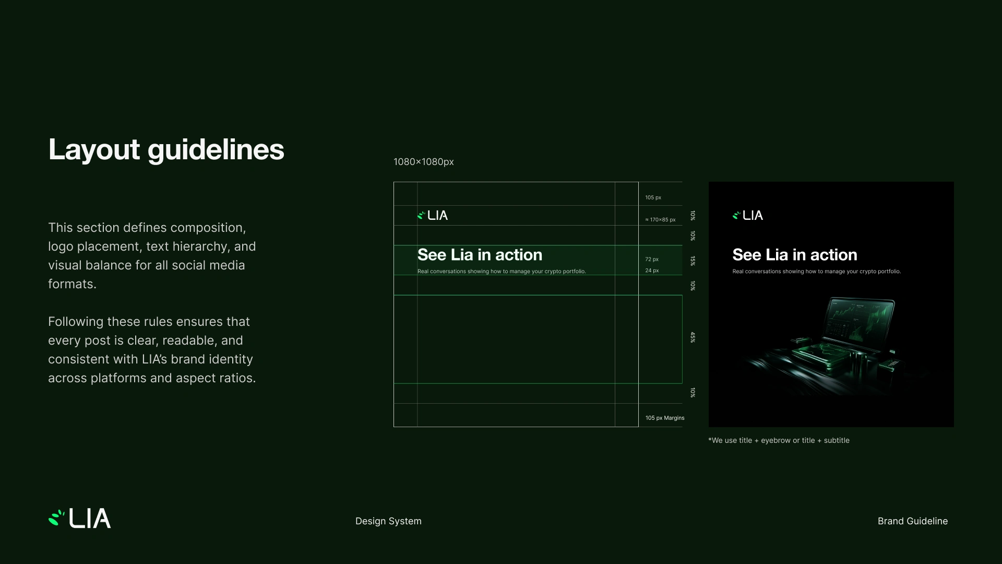Click the 15% vertical spacing label
This screenshot has width=1002, height=564.
tap(693, 261)
